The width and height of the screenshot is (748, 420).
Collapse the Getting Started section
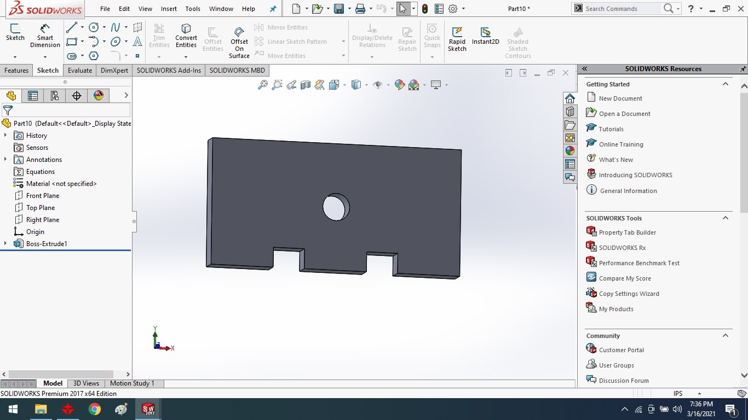(x=726, y=84)
